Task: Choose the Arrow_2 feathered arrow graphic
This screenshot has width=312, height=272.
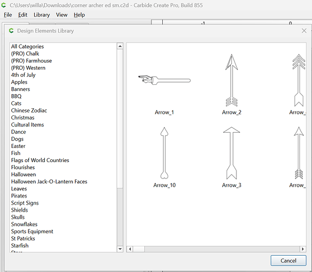Action: tap(231, 81)
